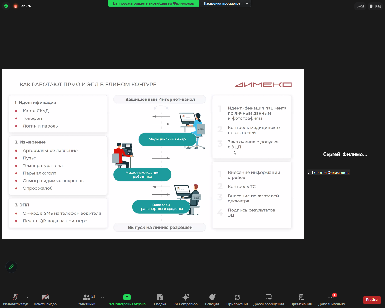Click the Вход button at top
This screenshot has width=385, height=308.
[x=360, y=6]
